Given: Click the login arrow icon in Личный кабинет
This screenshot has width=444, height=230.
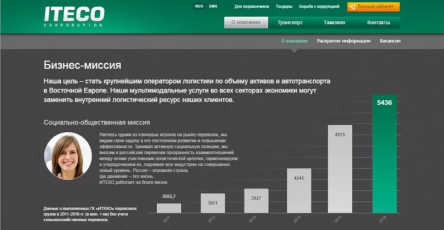Looking at the screenshot, I should point(353,7).
